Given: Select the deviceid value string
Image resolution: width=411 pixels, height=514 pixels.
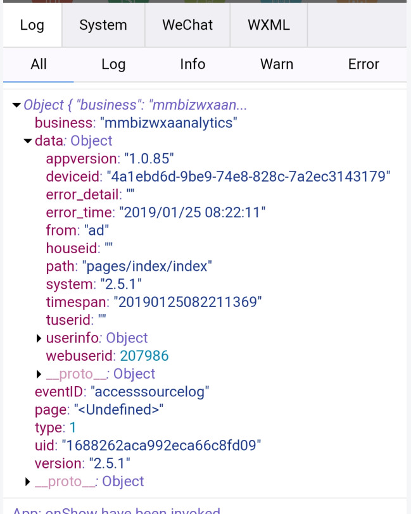Looking at the screenshot, I should (x=249, y=177).
